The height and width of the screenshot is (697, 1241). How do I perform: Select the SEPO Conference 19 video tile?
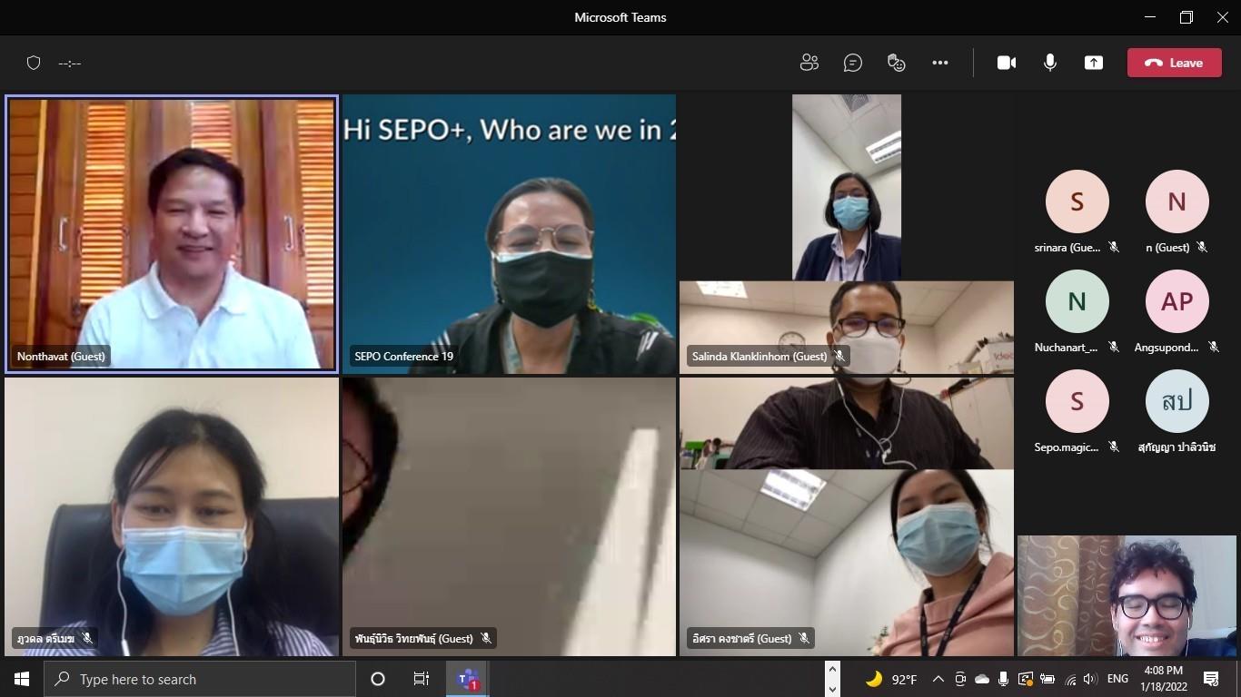click(509, 234)
